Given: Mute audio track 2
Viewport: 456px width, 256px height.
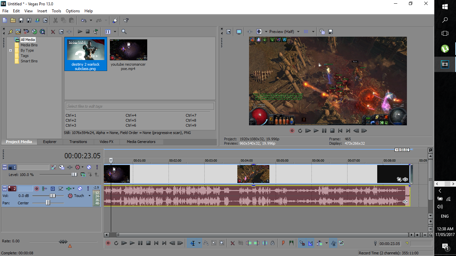Looking at the screenshot, I should 80,189.
